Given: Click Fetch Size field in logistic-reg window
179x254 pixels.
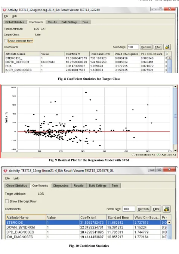Looking at the screenshot, I should point(133,47).
